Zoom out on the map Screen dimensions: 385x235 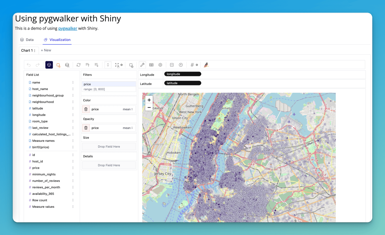[x=149, y=107]
